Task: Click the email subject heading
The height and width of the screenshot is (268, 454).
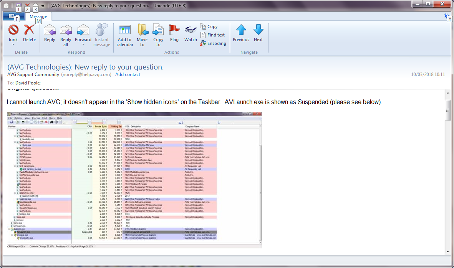Action: (x=85, y=67)
